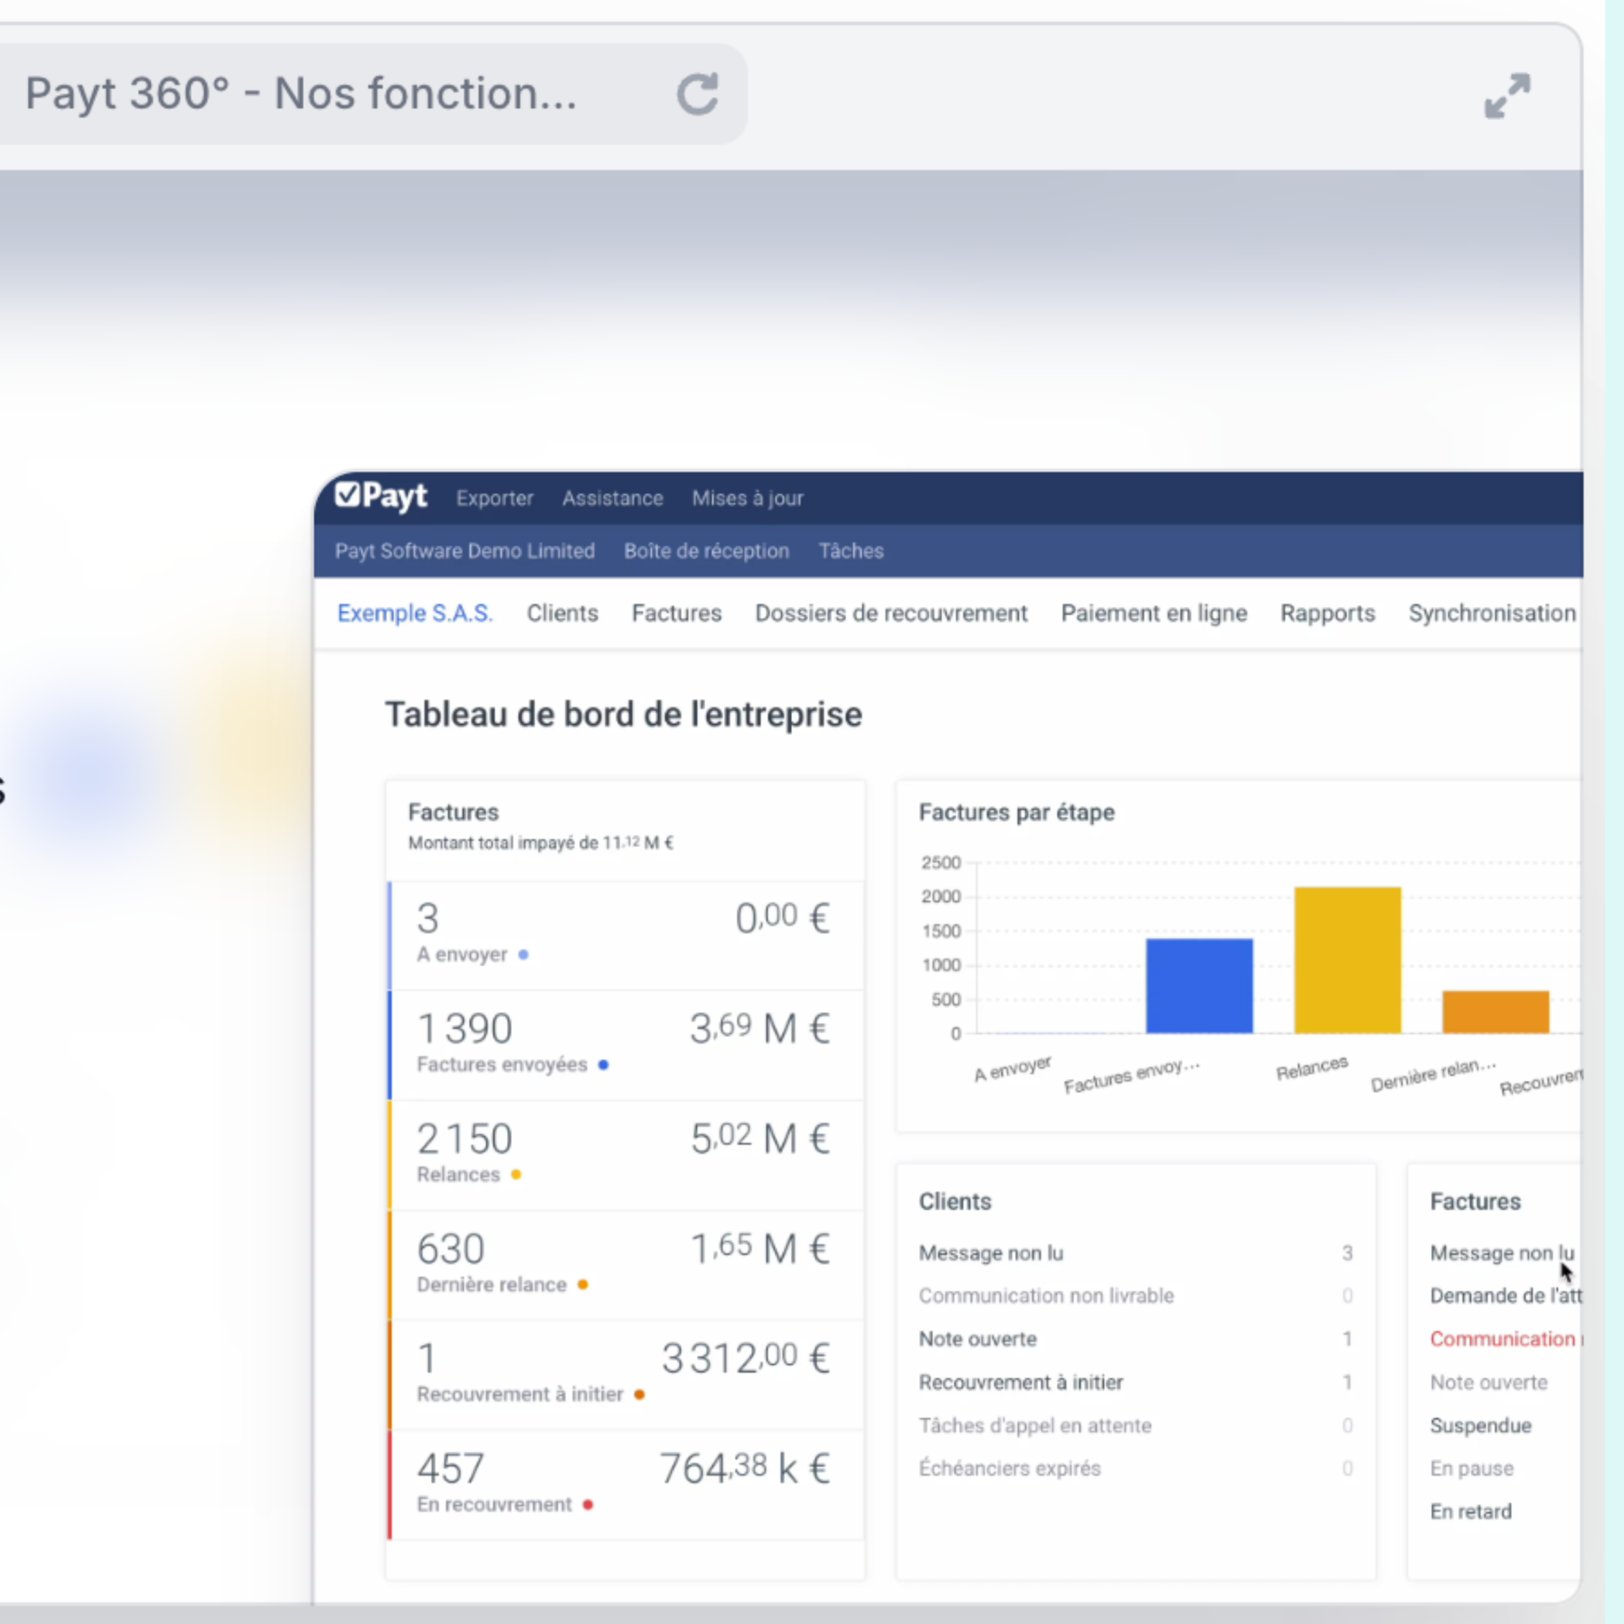Open Échéanciers expirés in Clients panel

click(x=1136, y=1468)
